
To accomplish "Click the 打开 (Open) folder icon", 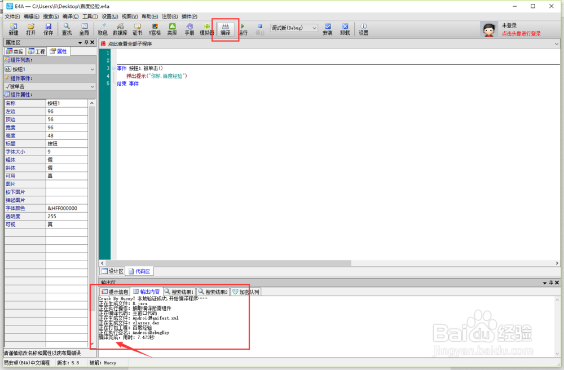I will tap(31, 29).
